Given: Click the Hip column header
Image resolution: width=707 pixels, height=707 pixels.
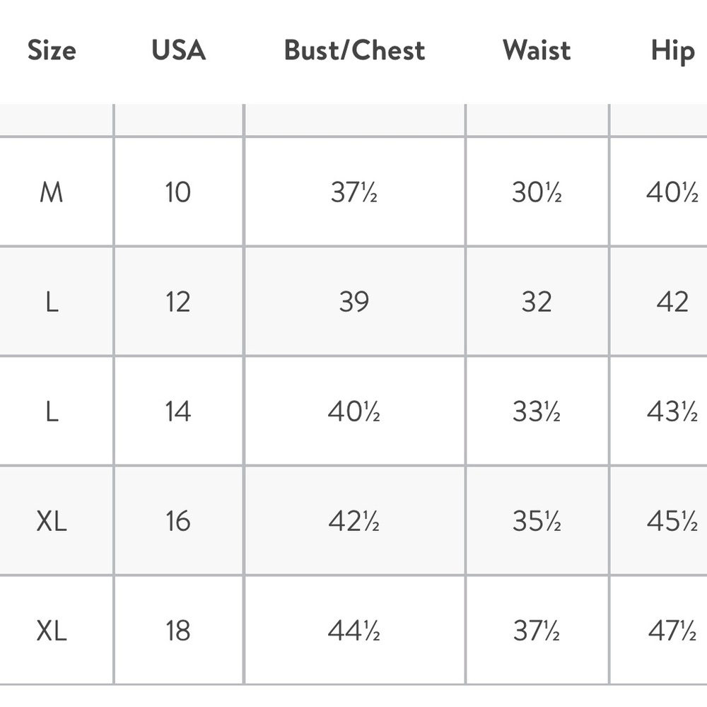Looking at the screenshot, I should (x=672, y=51).
